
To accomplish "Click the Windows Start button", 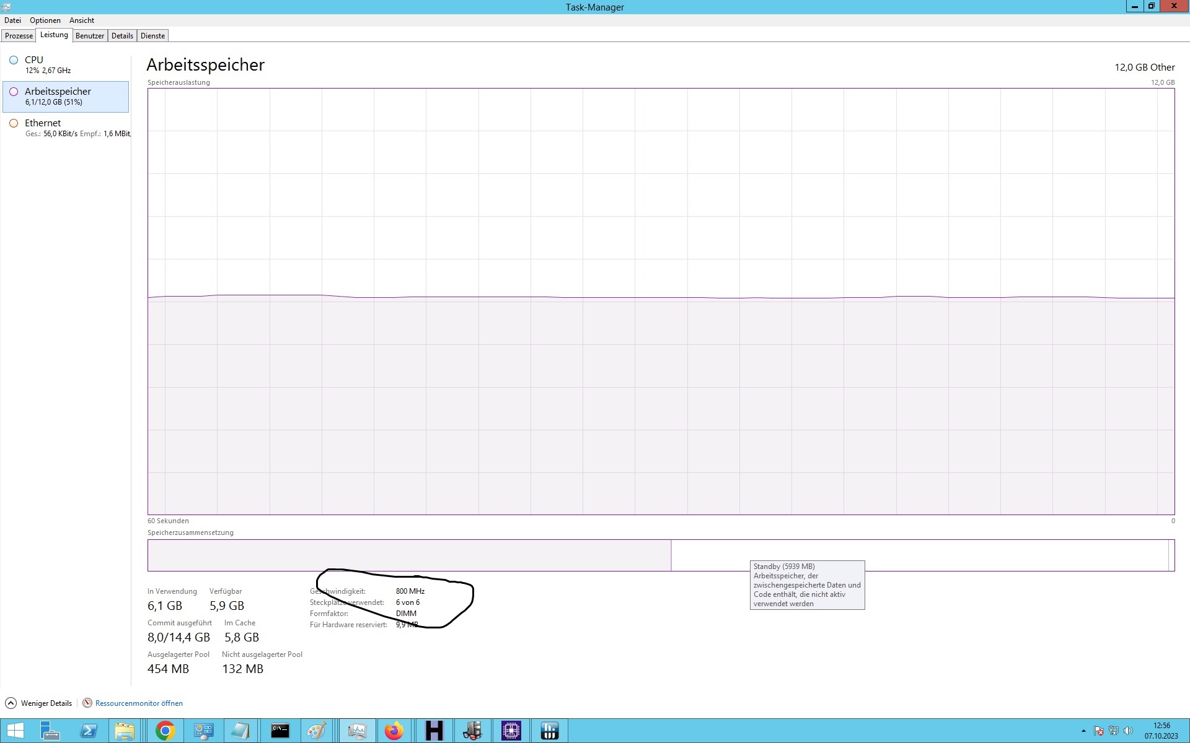I will click(x=15, y=731).
